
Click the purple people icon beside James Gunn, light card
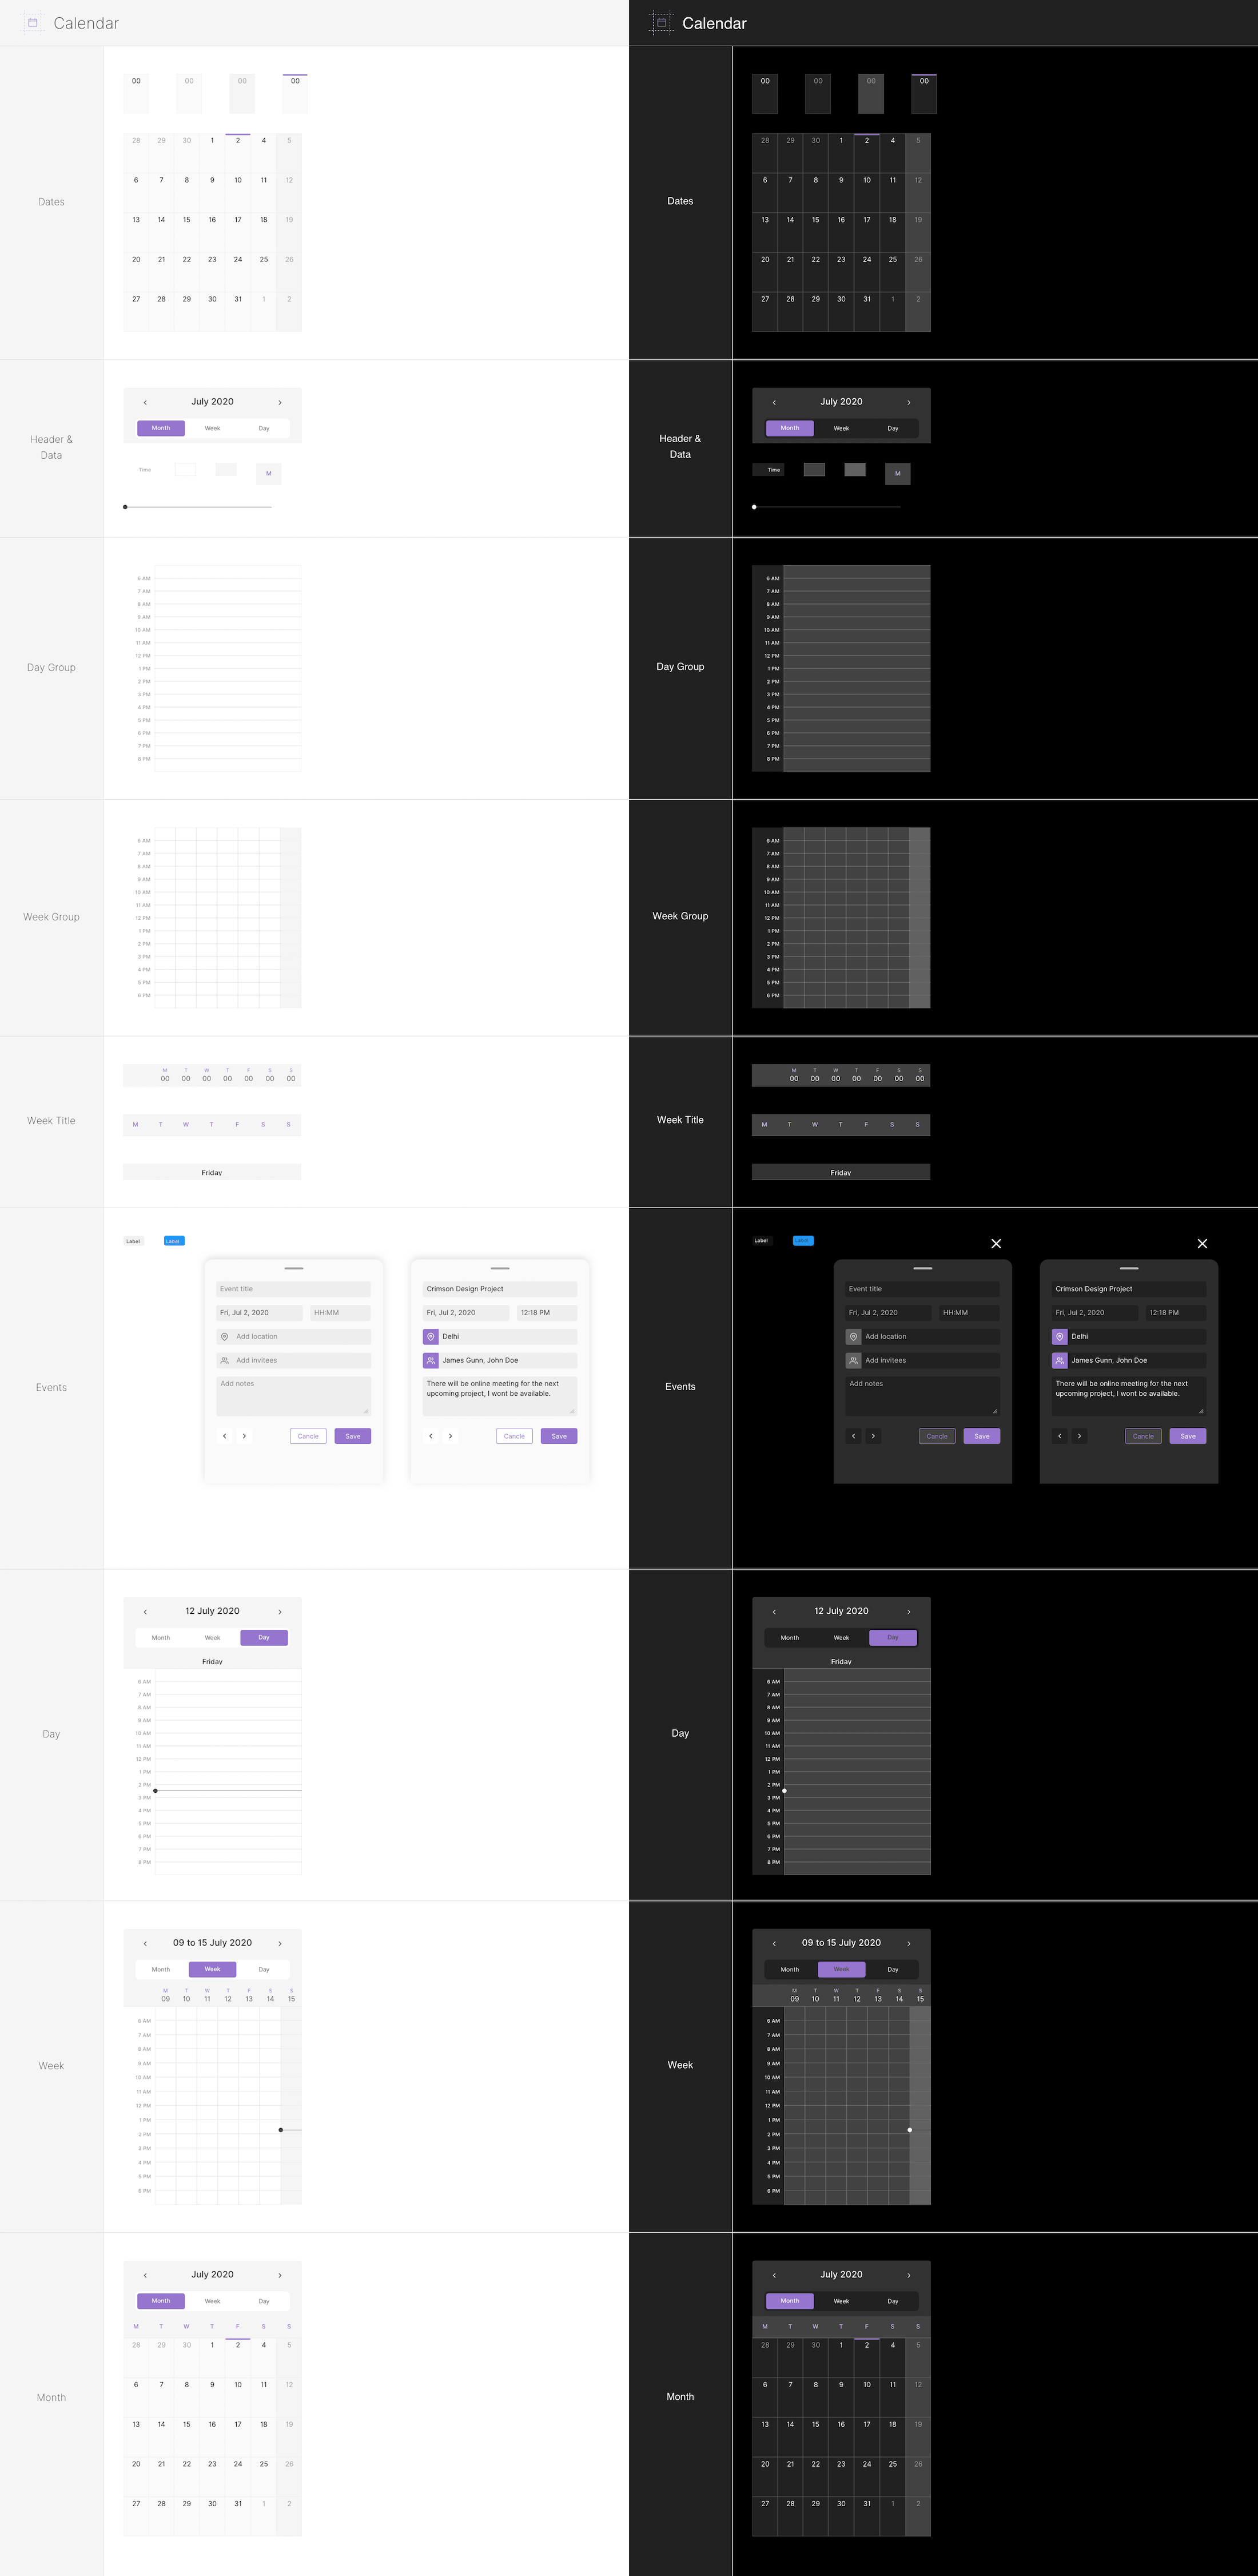431,1360
